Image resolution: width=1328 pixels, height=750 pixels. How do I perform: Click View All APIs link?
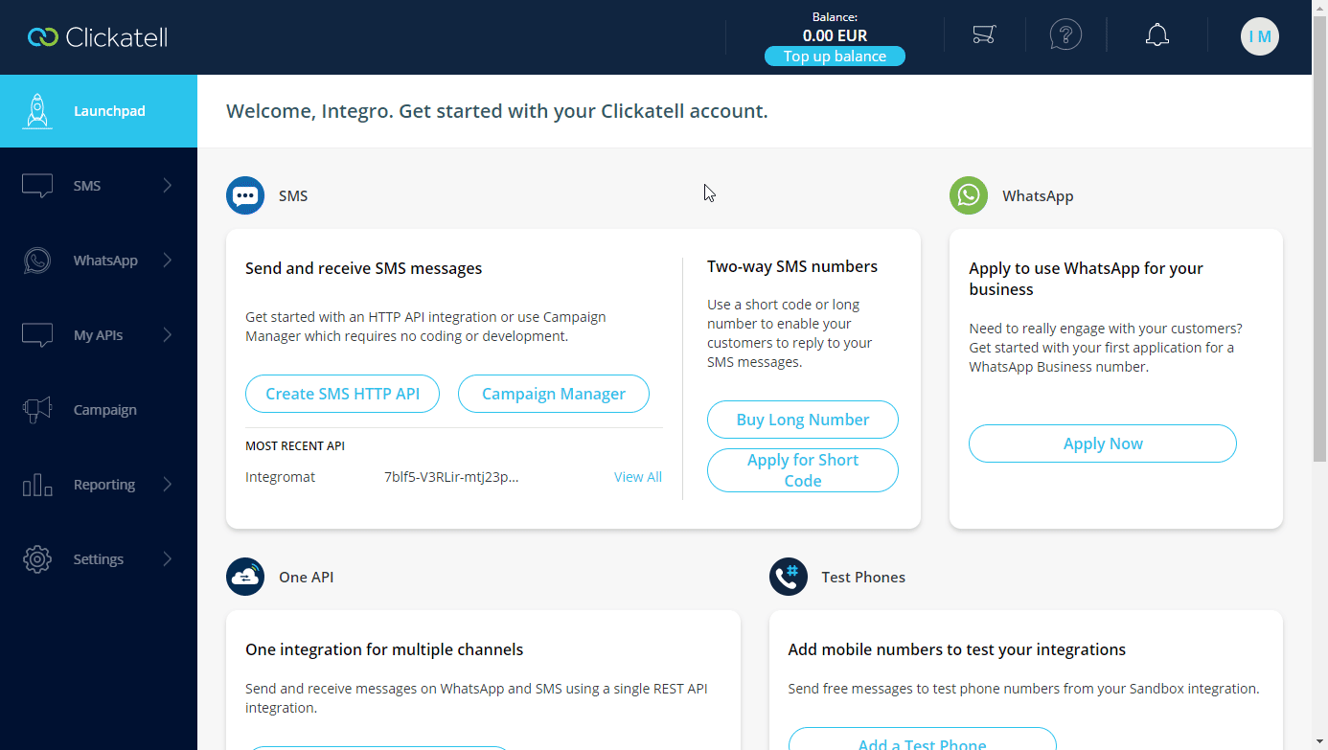click(x=638, y=477)
